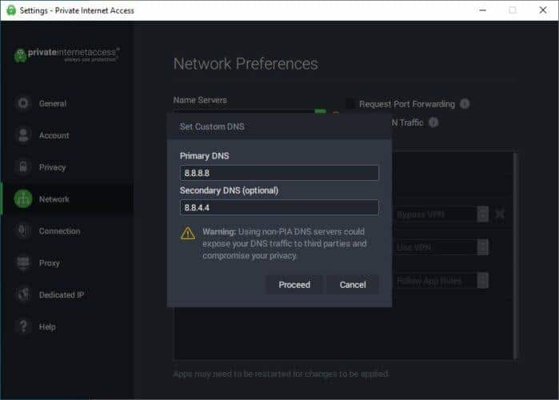Screen dimensions: 559x400
Task: Open the Bypass VPN dropdown
Action: pyautogui.click(x=442, y=214)
